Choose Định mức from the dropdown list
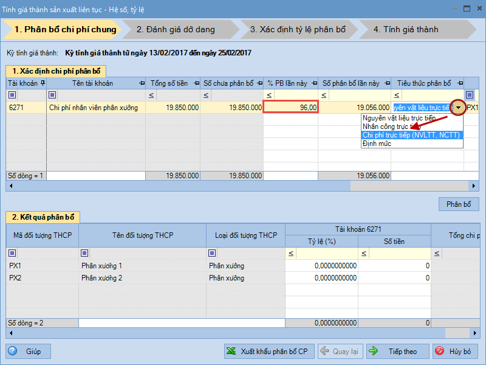Screen dimensions: 486x365 pyautogui.click(x=377, y=144)
